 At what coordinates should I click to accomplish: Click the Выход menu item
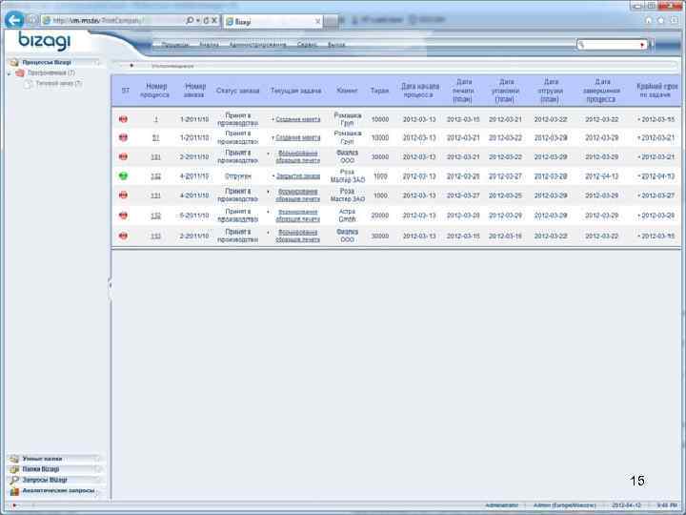(336, 45)
